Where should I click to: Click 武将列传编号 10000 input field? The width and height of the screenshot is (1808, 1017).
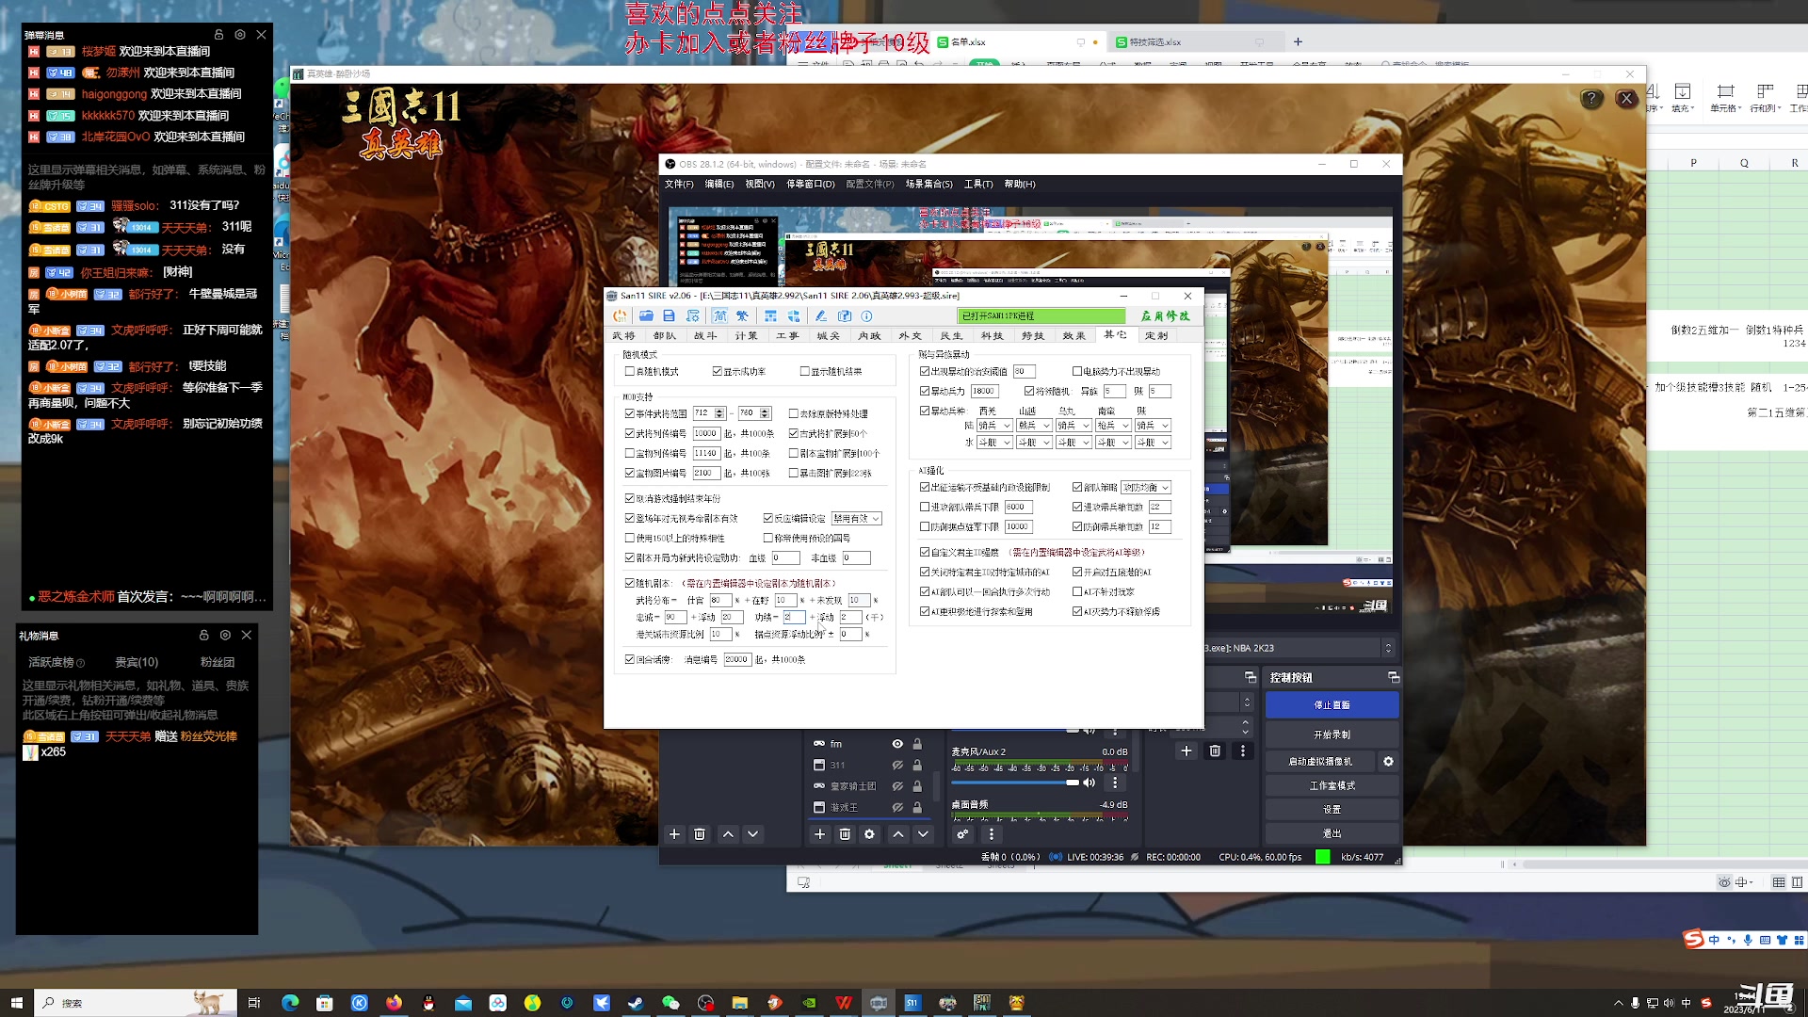pos(706,433)
